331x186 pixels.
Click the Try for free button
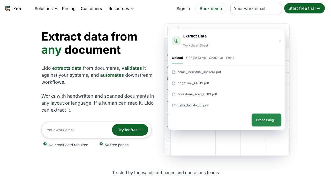pos(130,130)
